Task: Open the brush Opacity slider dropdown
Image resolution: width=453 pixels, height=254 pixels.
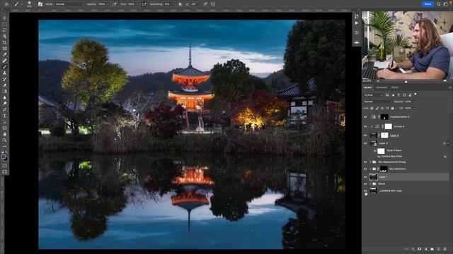Action: coord(108,4)
